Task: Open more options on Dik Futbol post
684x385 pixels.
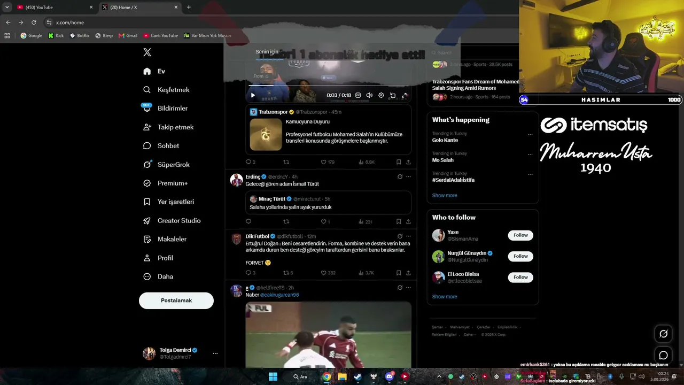Action: [409, 236]
